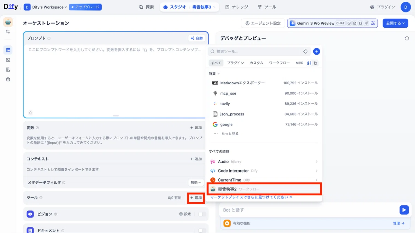The width and height of the screenshot is (415, 233).
Task: Click the Gemini model sparkle icon
Action: [293, 23]
